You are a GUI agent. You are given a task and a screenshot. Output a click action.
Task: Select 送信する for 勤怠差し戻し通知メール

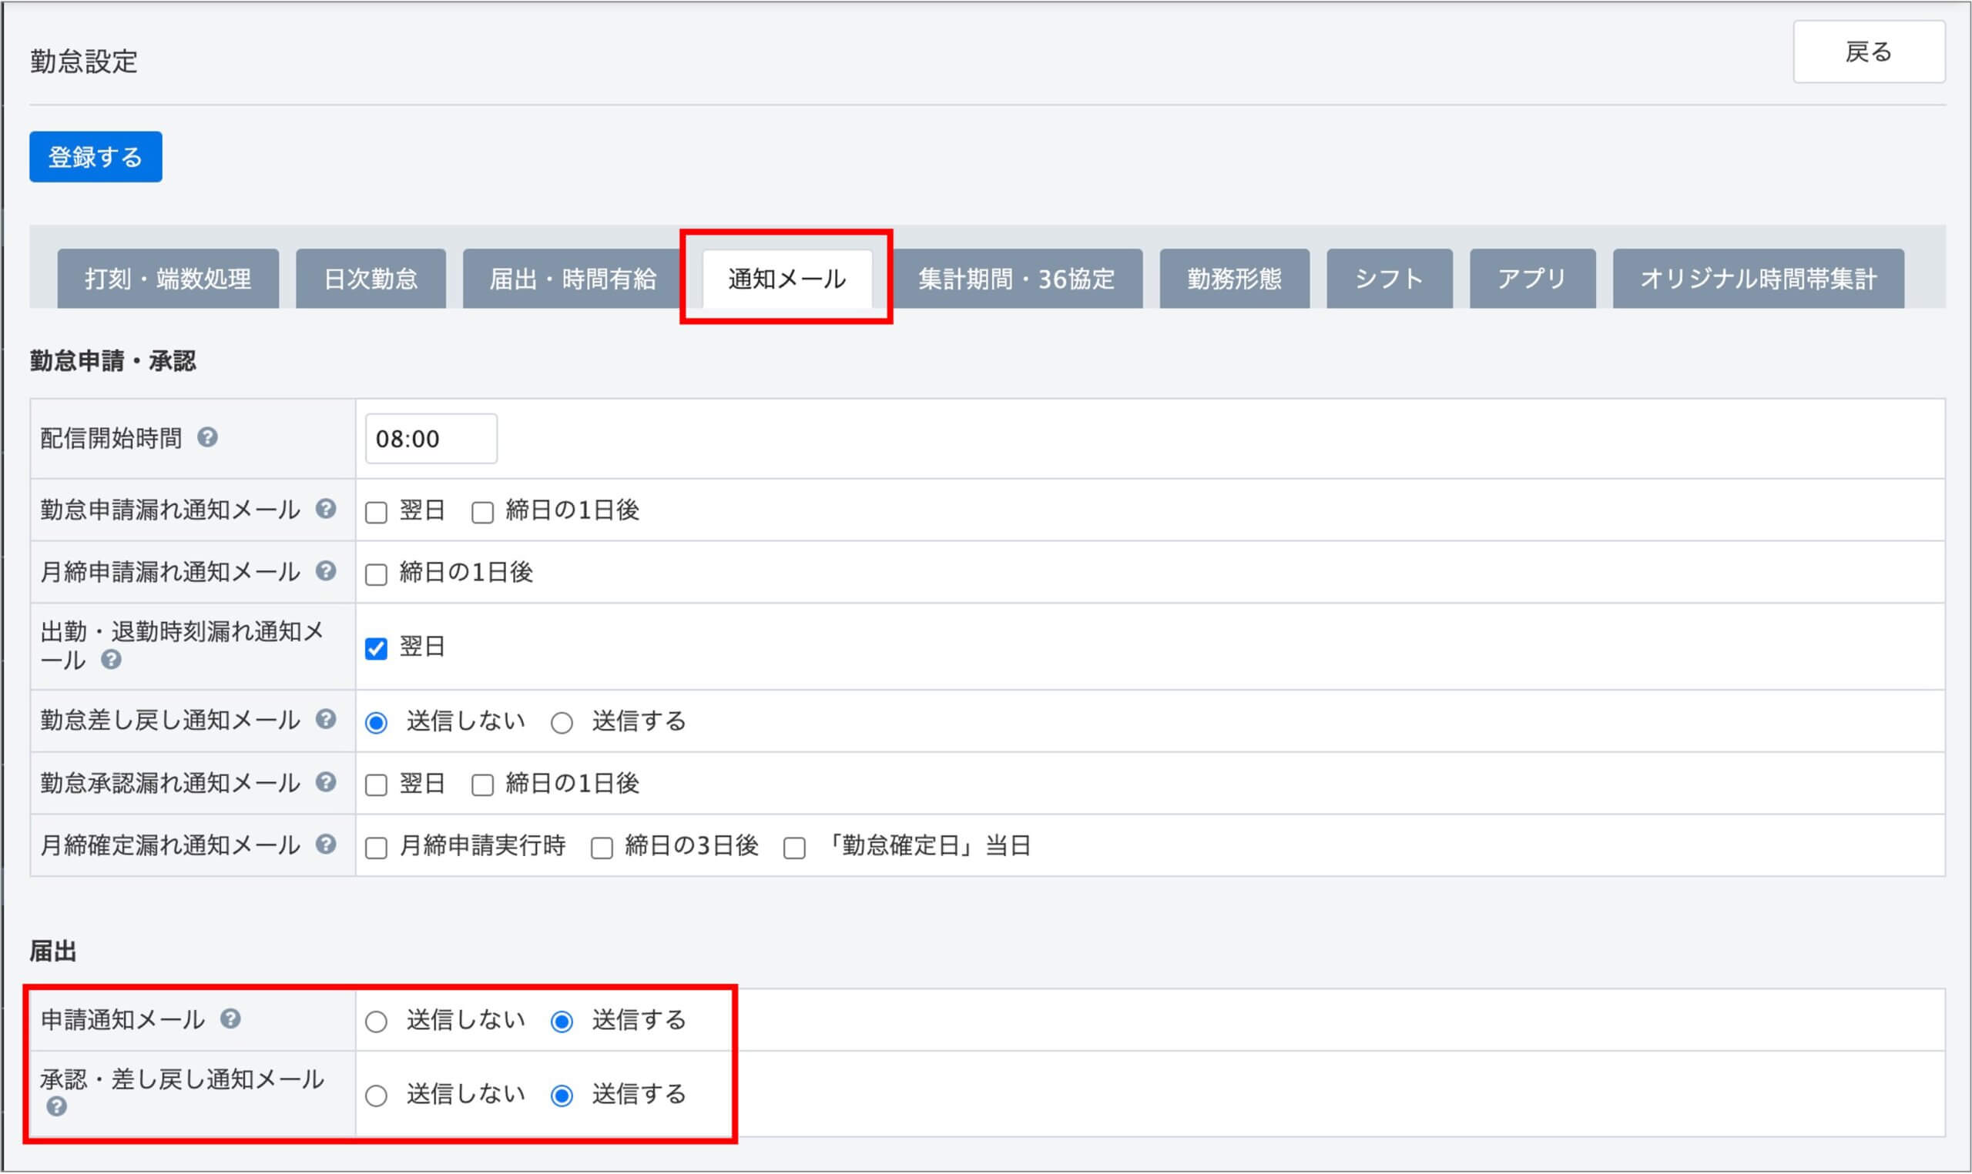[562, 723]
